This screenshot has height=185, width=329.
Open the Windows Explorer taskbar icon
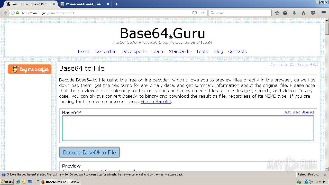click(x=24, y=182)
